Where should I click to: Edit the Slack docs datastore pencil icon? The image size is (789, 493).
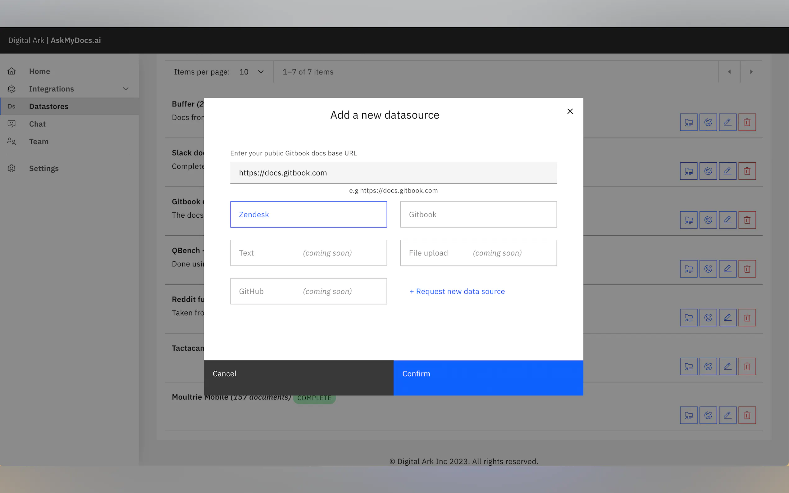pos(727,171)
